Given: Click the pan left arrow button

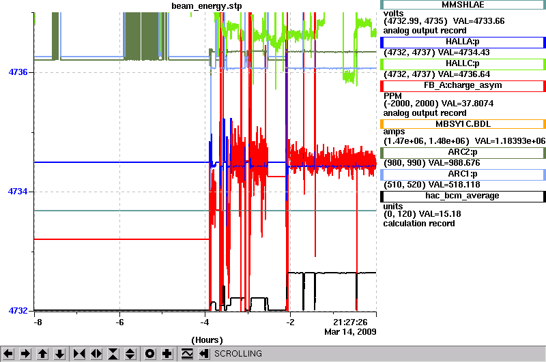Looking at the screenshot, I should click(8, 354).
